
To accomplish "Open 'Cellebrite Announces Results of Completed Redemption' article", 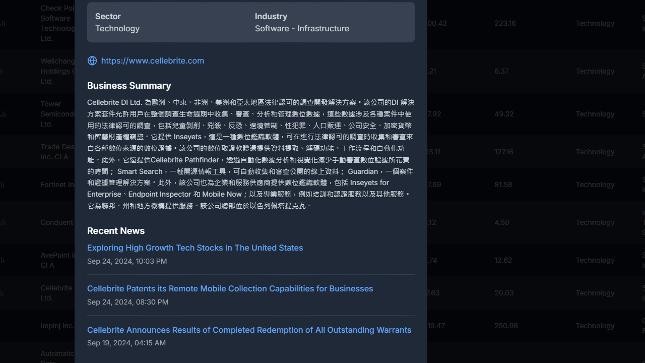I will [x=249, y=330].
